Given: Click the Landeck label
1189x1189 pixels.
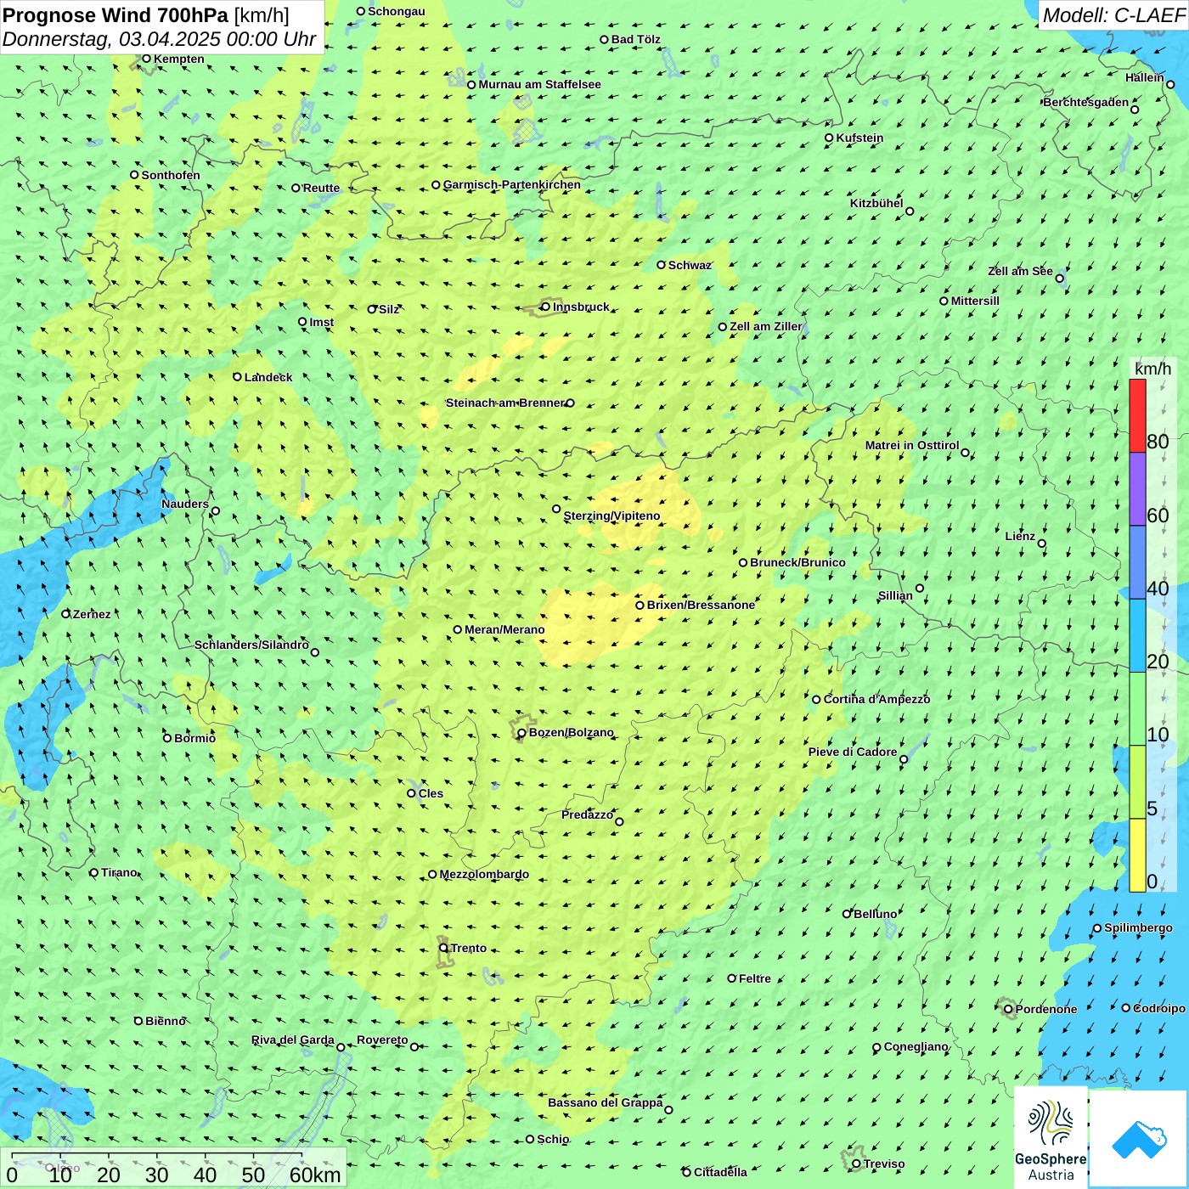Looking at the screenshot, I should pos(268,377).
